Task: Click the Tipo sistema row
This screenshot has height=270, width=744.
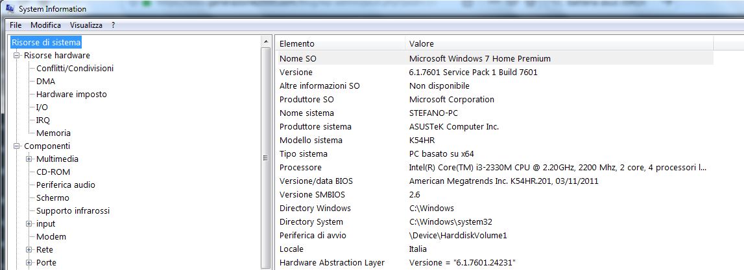Action: pos(494,154)
